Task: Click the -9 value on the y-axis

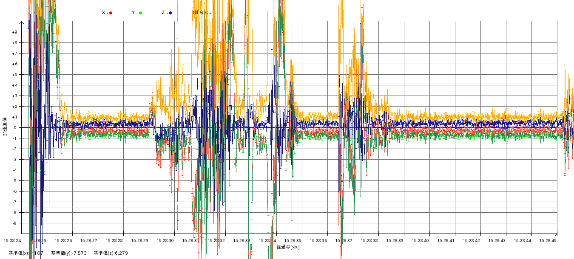Action: (x=14, y=223)
